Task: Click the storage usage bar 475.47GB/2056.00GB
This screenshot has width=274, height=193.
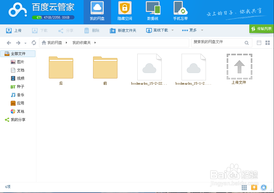Action: tap(53, 17)
